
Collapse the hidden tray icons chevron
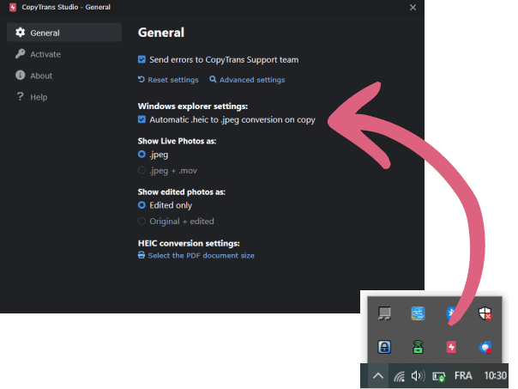[377, 376]
